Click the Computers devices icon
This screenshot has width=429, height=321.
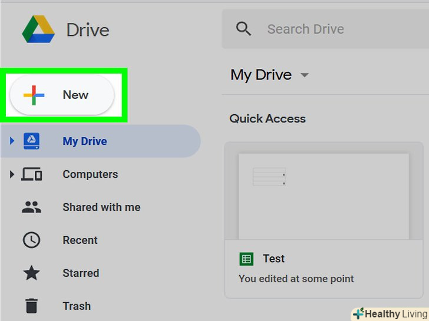31,174
